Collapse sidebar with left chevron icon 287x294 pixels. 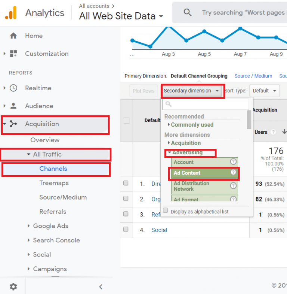click(101, 287)
